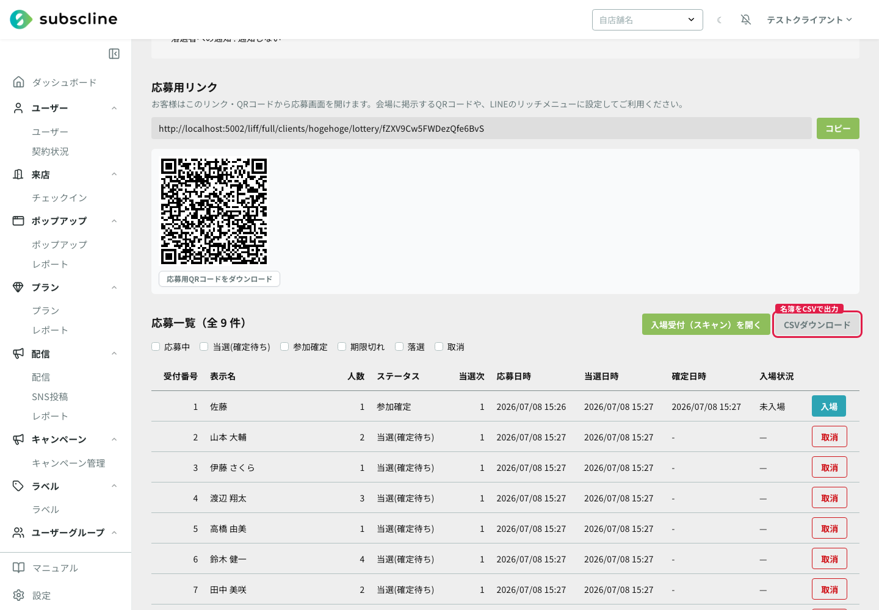Click the ラベル tag icon
Screen dimensions: 879x610
(x=19, y=486)
